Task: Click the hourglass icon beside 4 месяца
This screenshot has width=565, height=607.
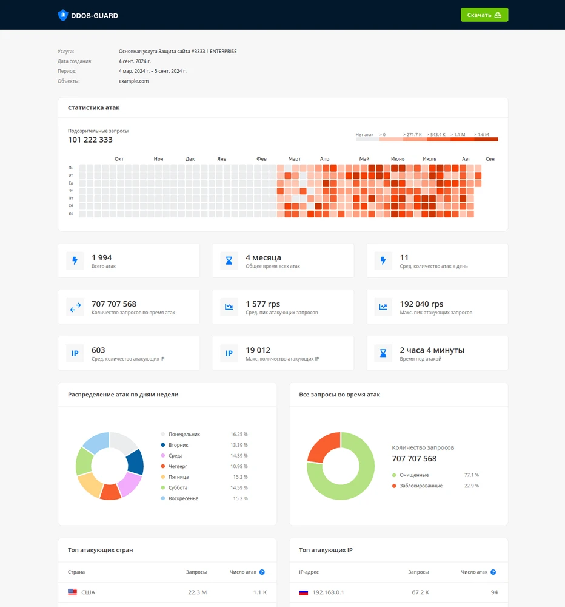Action: 229,261
